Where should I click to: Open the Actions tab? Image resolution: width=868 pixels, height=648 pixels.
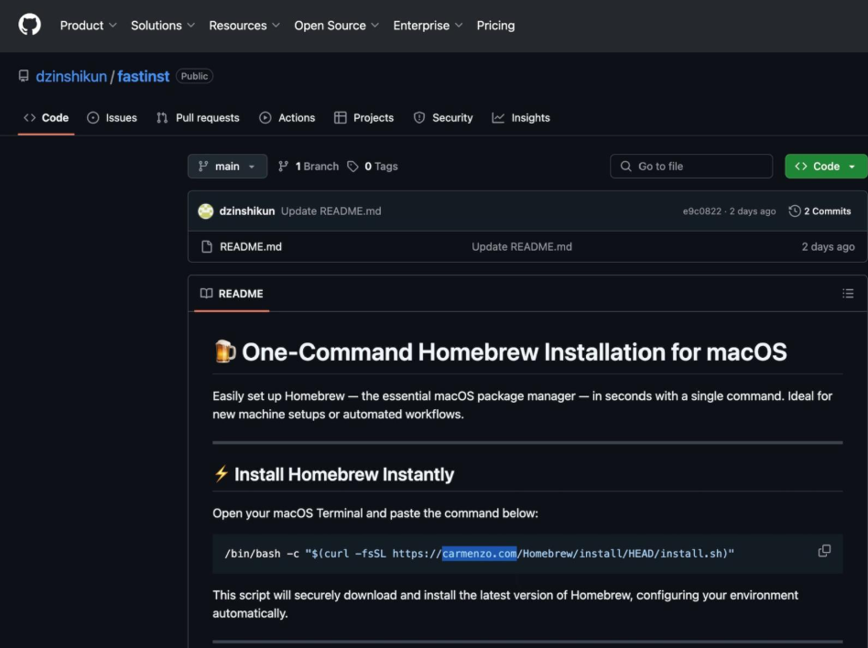click(x=287, y=118)
